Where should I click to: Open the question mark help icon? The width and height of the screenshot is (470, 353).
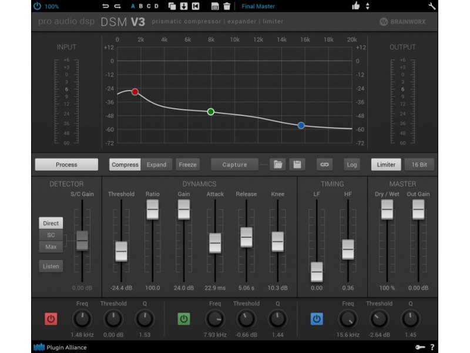click(432, 347)
